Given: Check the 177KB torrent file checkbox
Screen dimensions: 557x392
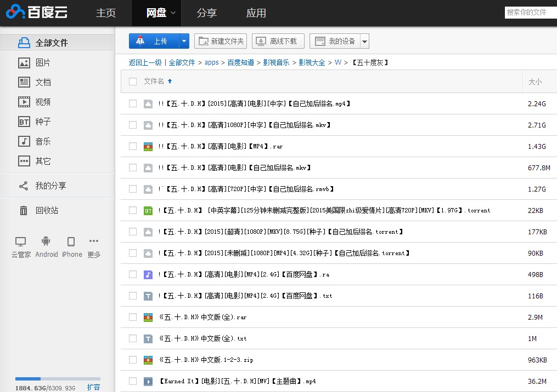Looking at the screenshot, I should coord(133,232).
